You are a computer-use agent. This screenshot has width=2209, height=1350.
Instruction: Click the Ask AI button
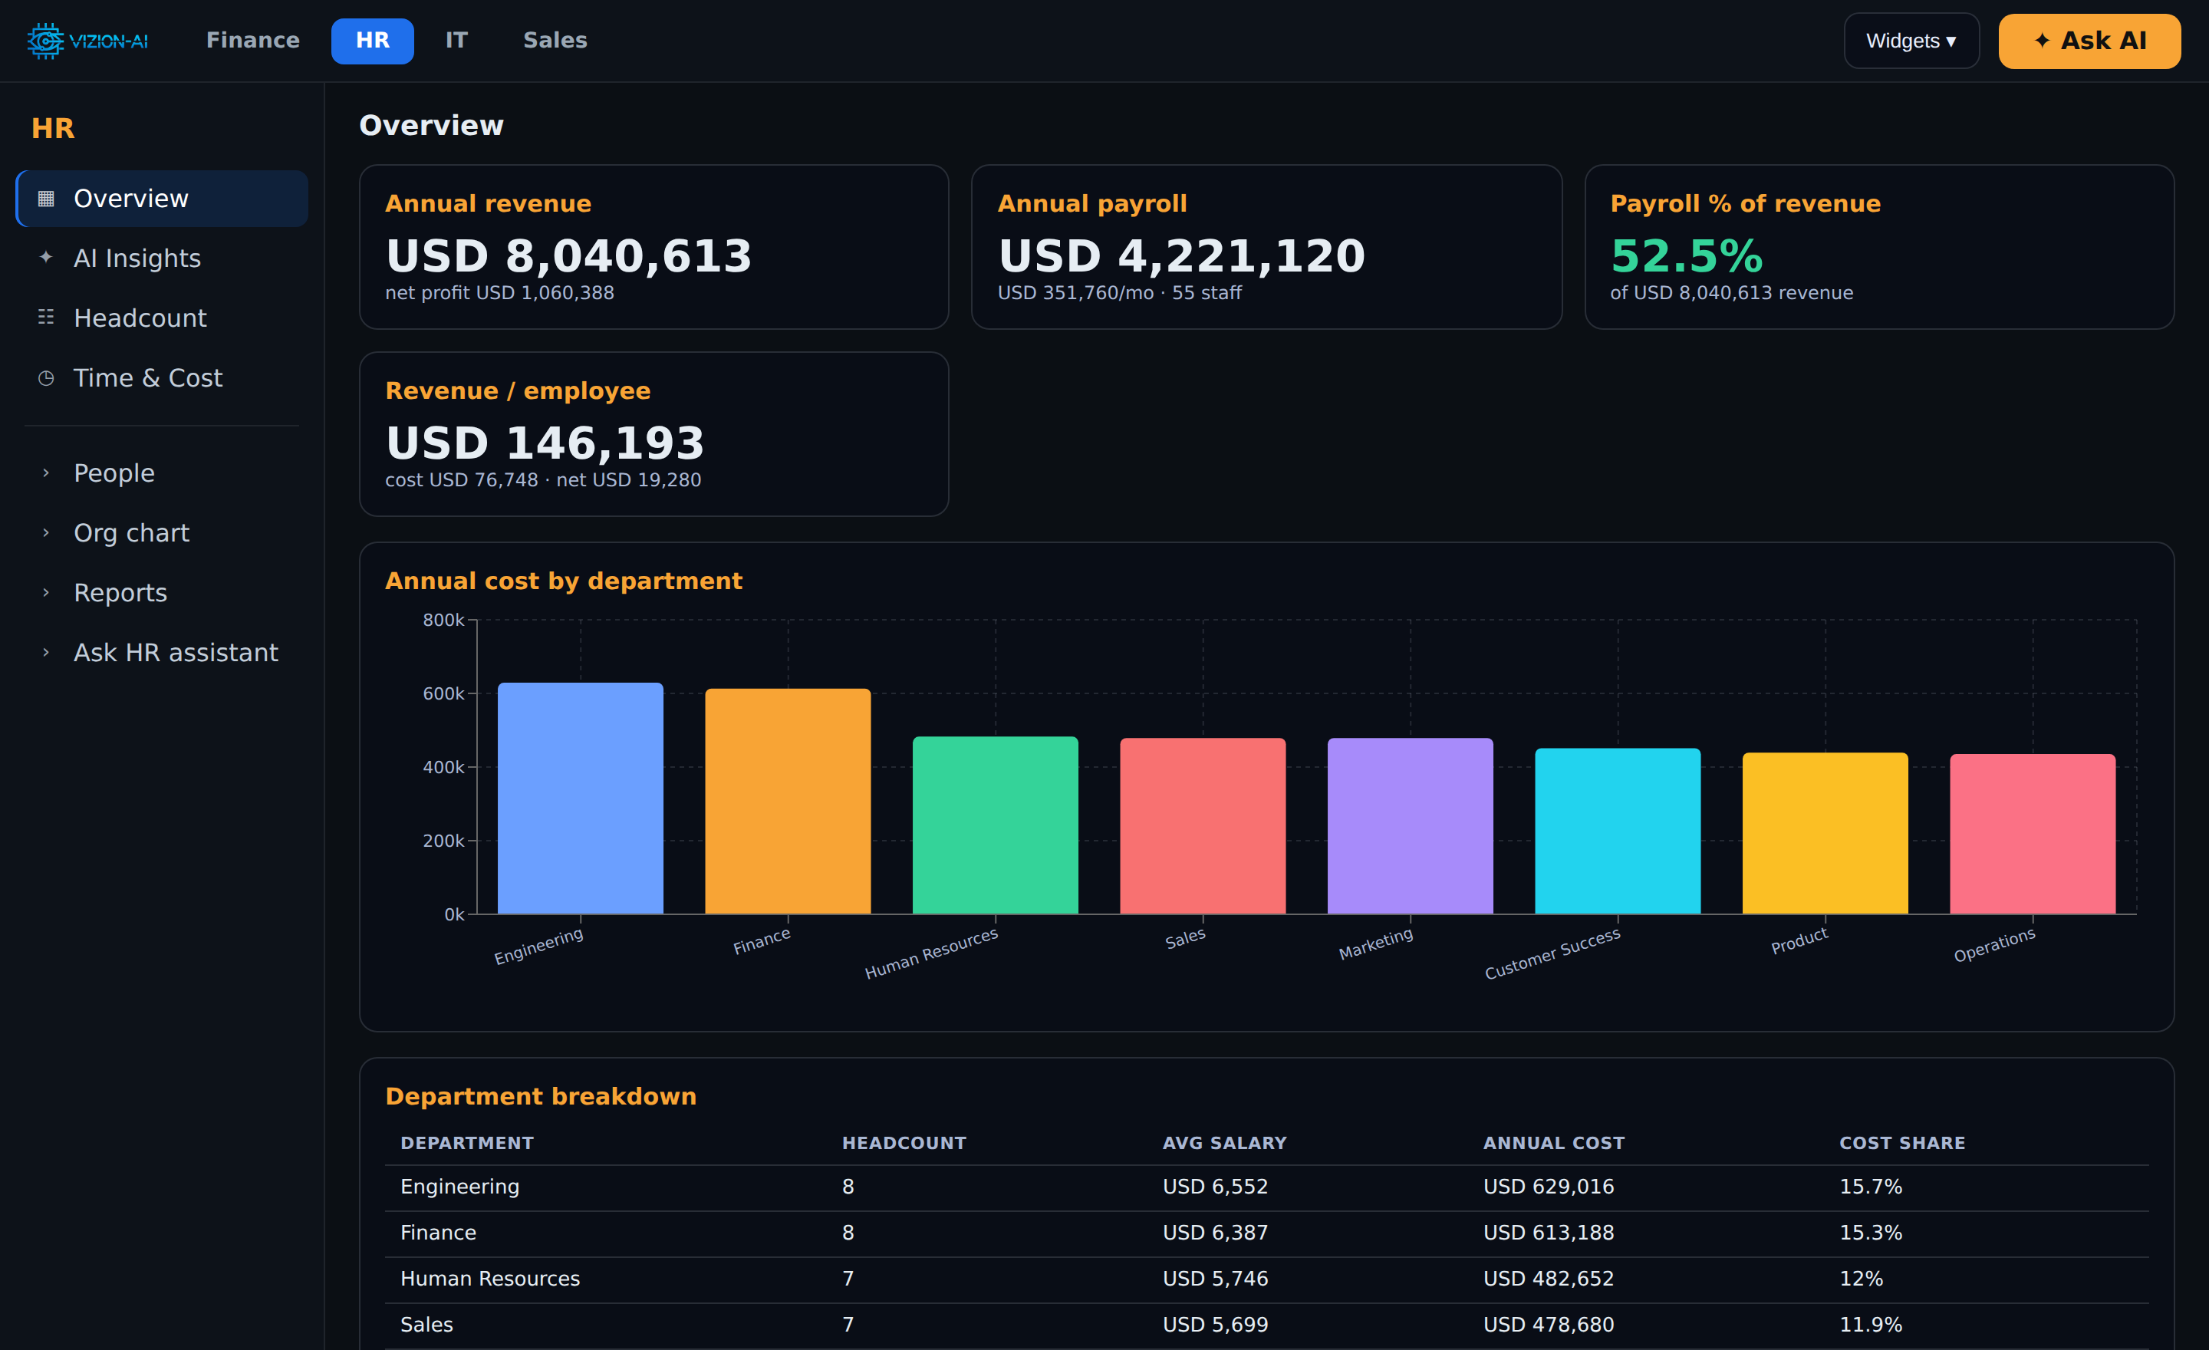(x=2089, y=41)
